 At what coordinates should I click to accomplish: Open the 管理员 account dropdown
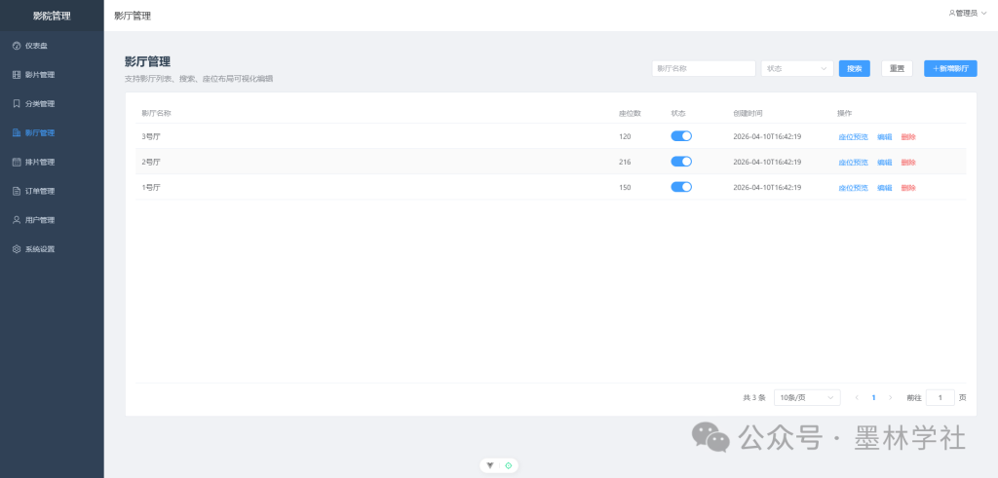[969, 14]
